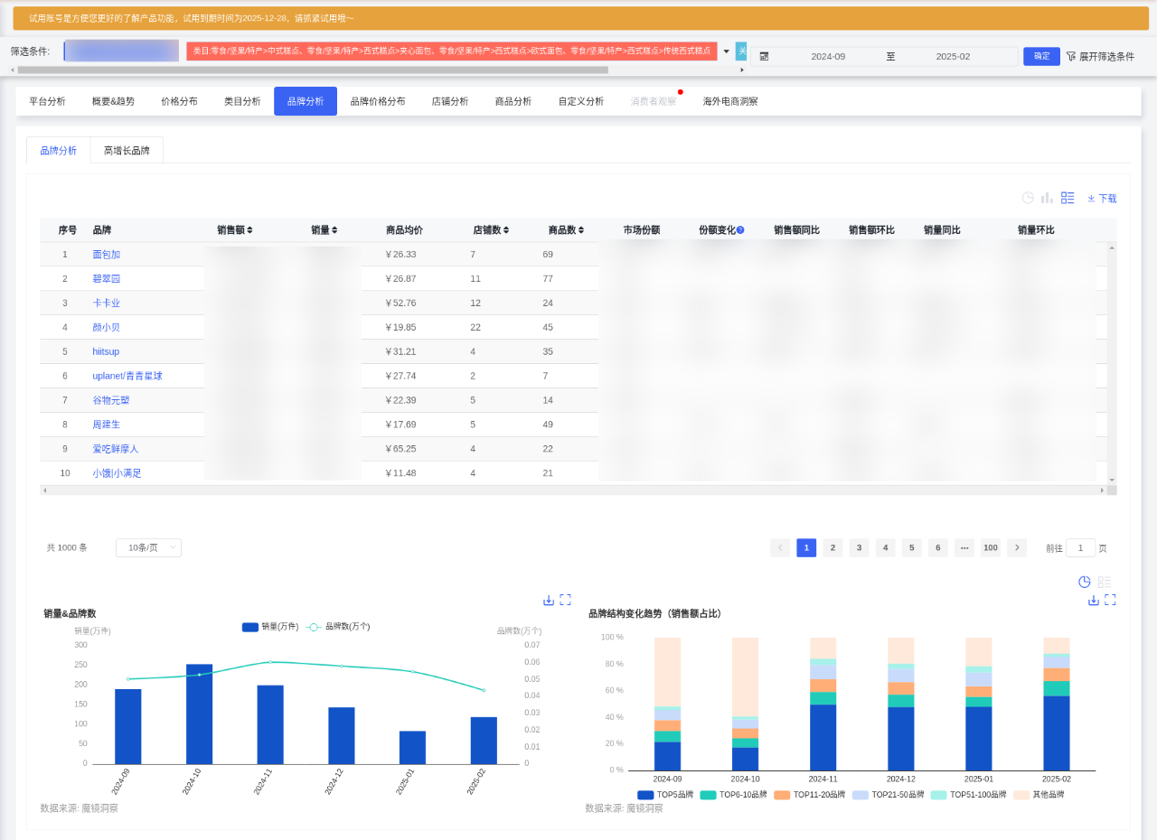Show pie chart view for brand structure chart
This screenshot has width=1157, height=840.
(1085, 582)
